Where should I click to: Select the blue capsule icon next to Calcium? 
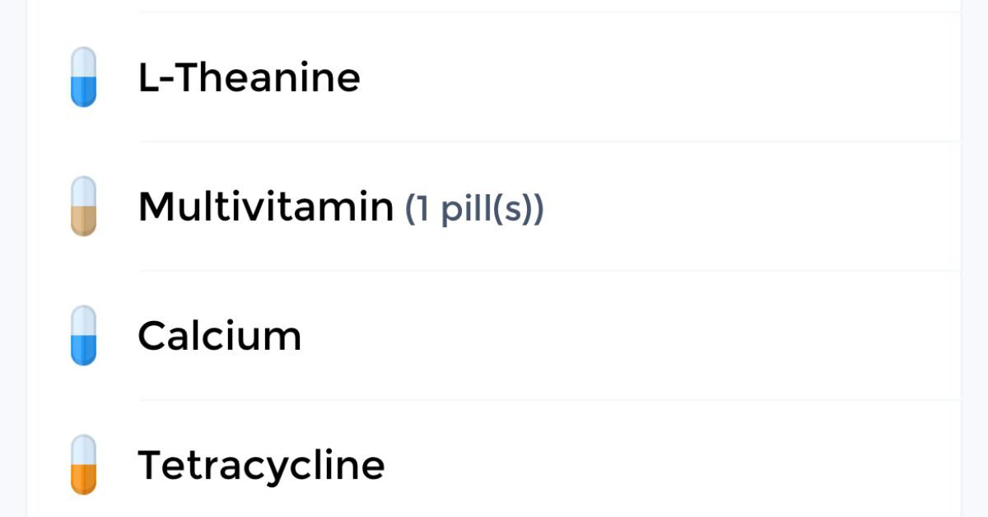click(x=84, y=335)
